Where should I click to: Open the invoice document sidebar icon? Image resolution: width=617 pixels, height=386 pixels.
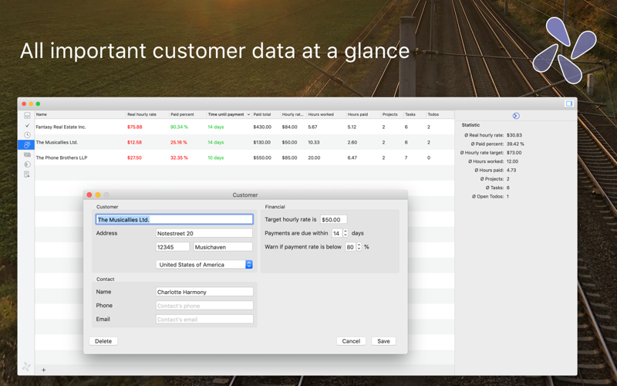tap(27, 174)
